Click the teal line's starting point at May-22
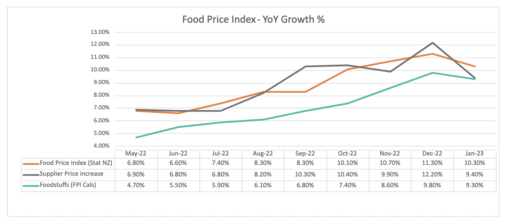This screenshot has width=507, height=223. point(136,137)
